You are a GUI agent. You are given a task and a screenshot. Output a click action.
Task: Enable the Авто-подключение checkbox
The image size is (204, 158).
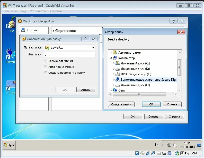46,67
